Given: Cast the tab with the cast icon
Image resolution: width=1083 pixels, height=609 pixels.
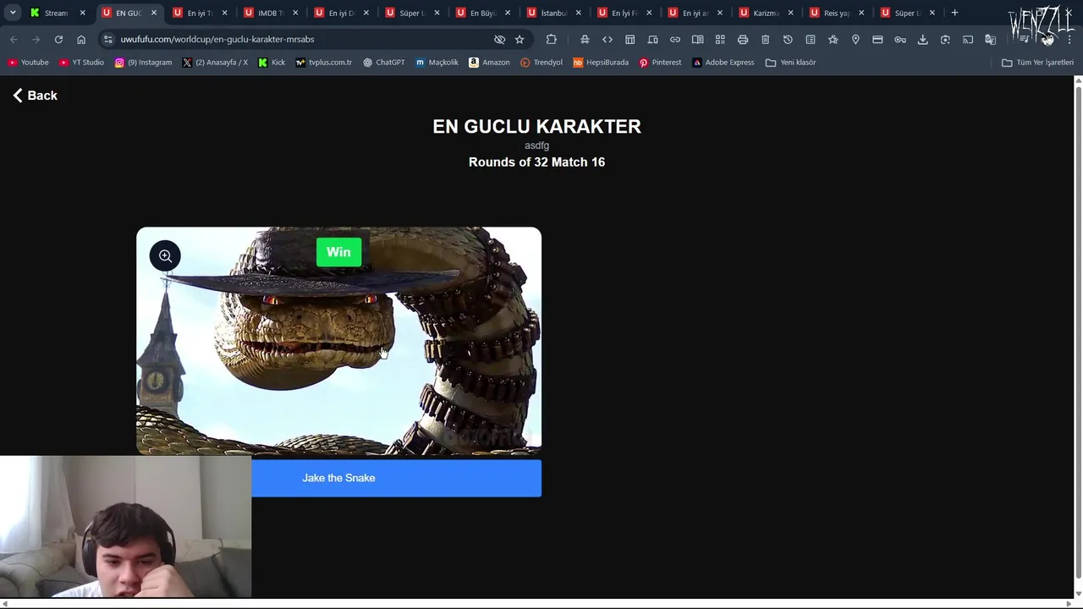Looking at the screenshot, I should click(x=968, y=39).
